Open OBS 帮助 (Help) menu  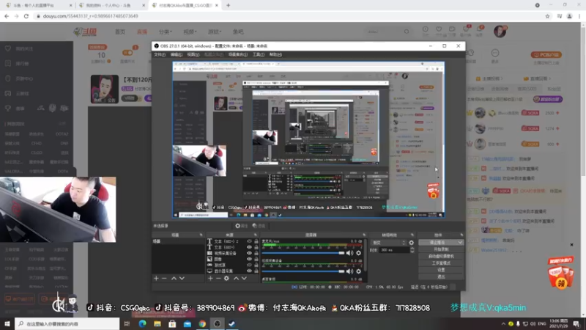(275, 54)
